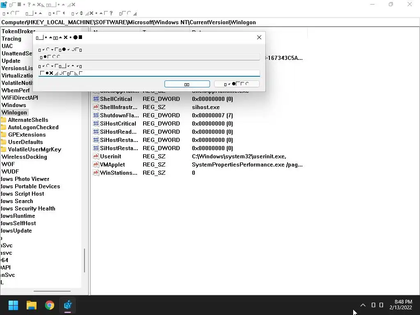Click the REG_DWORD type of ShellCritical

[161, 99]
